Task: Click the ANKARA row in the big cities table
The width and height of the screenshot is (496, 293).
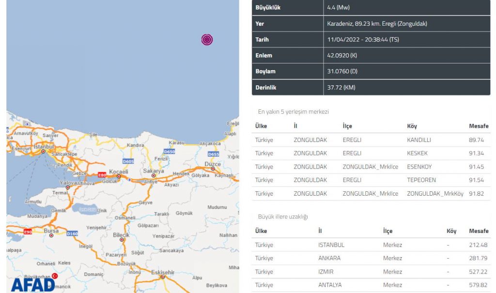Action: pyautogui.click(x=371, y=258)
